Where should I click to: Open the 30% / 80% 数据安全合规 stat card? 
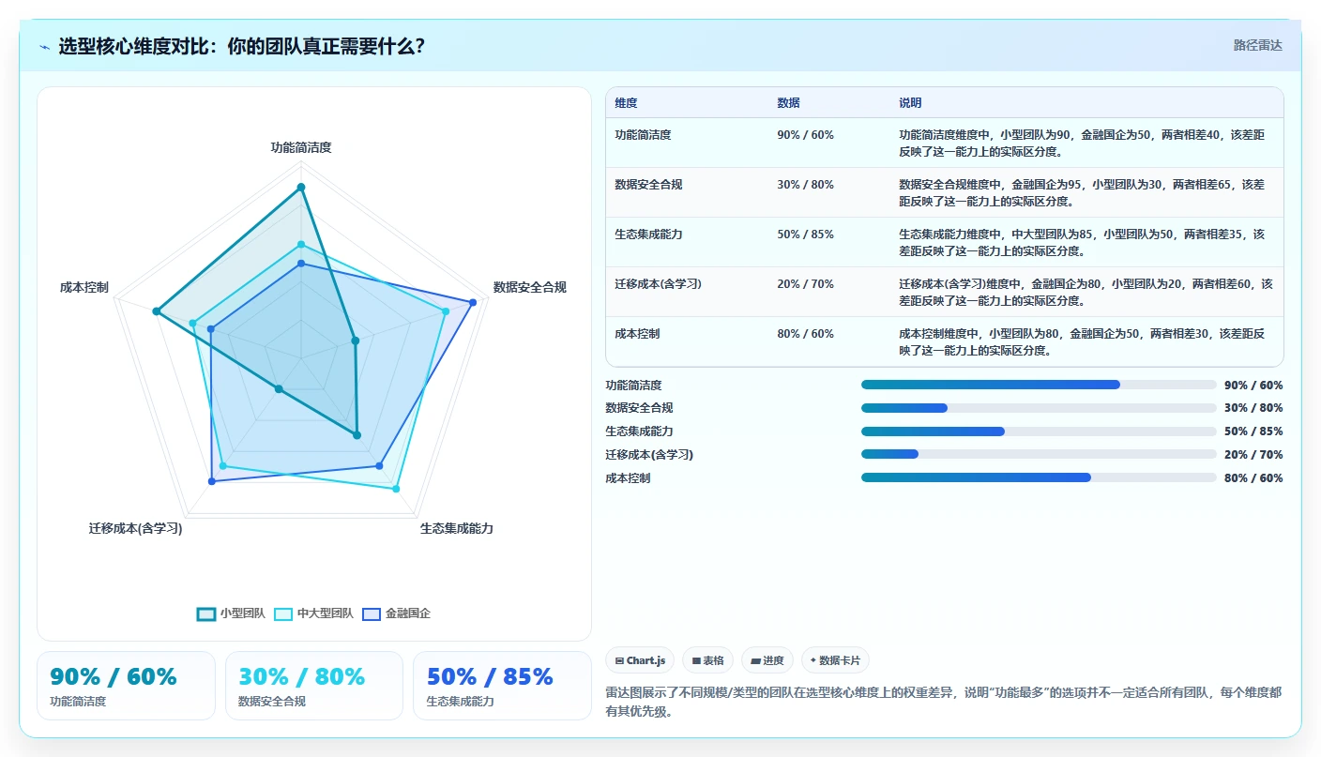point(314,686)
